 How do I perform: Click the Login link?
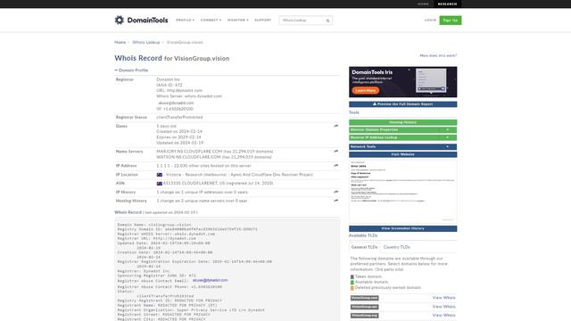point(430,20)
